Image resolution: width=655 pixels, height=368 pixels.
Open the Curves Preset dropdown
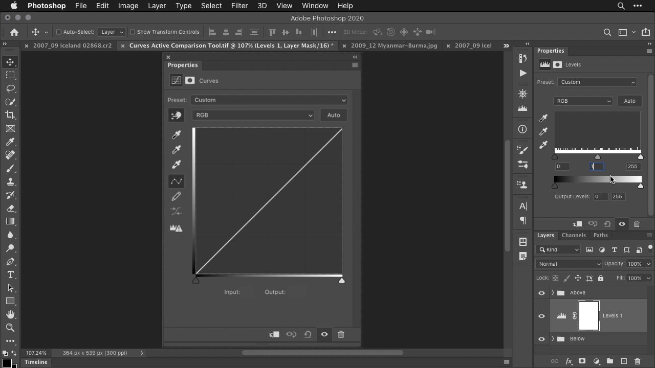(269, 100)
